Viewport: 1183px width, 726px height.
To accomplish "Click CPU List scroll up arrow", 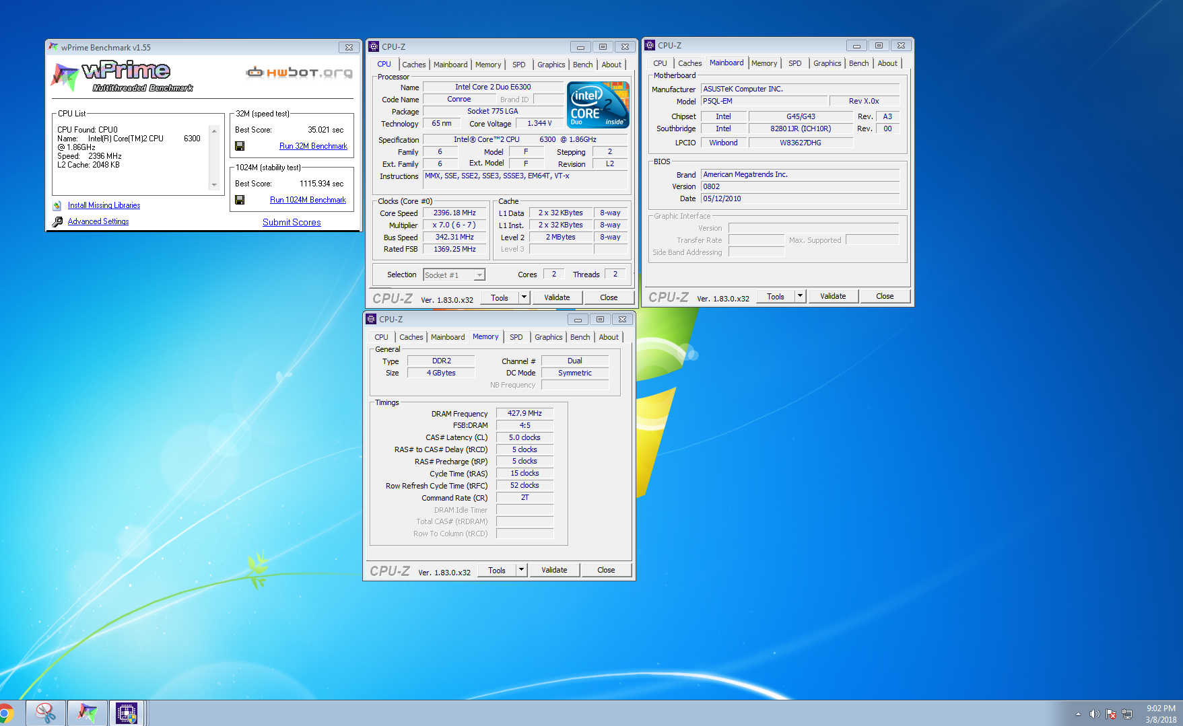I will point(214,131).
